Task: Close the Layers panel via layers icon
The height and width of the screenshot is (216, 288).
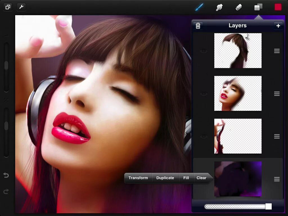Action: 258,7
